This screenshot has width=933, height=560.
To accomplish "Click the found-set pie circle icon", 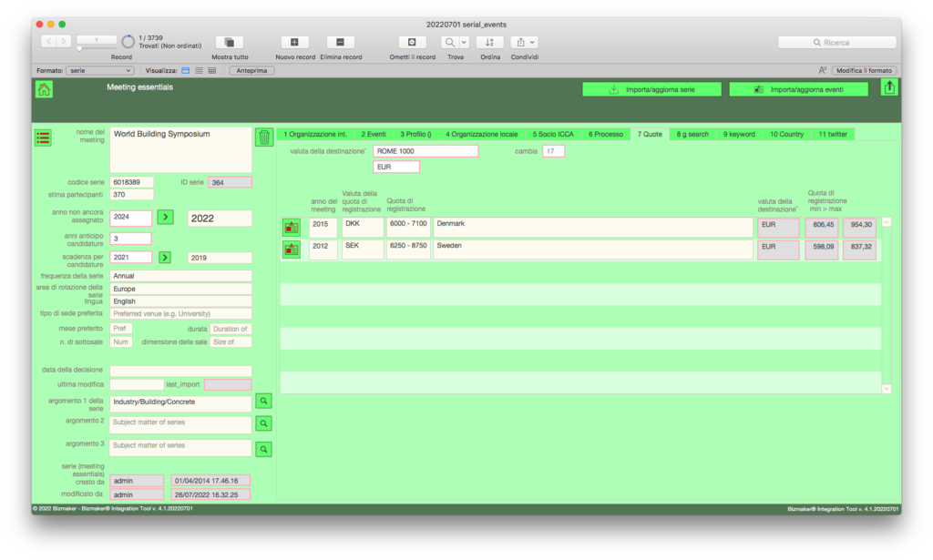I will click(x=128, y=42).
